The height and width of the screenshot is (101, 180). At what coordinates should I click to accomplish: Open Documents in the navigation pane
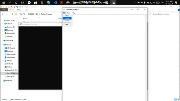point(11,54)
